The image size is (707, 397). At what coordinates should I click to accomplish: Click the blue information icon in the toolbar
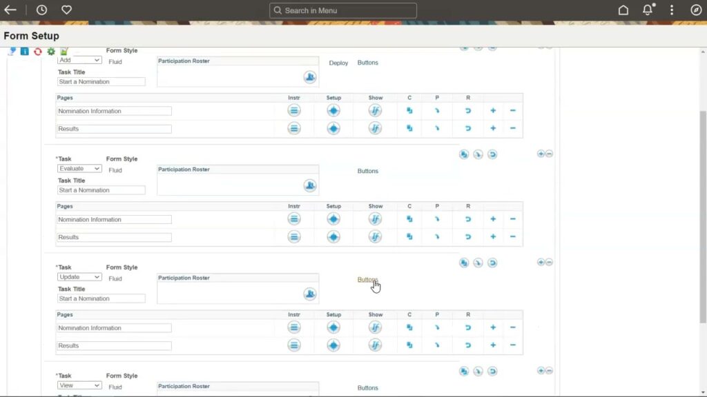(26, 51)
